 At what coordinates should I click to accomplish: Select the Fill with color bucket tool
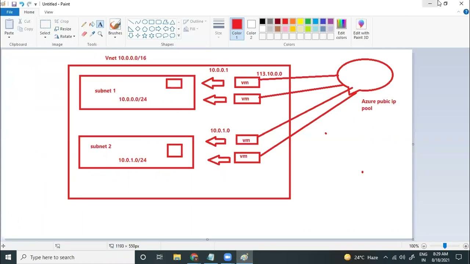click(92, 24)
